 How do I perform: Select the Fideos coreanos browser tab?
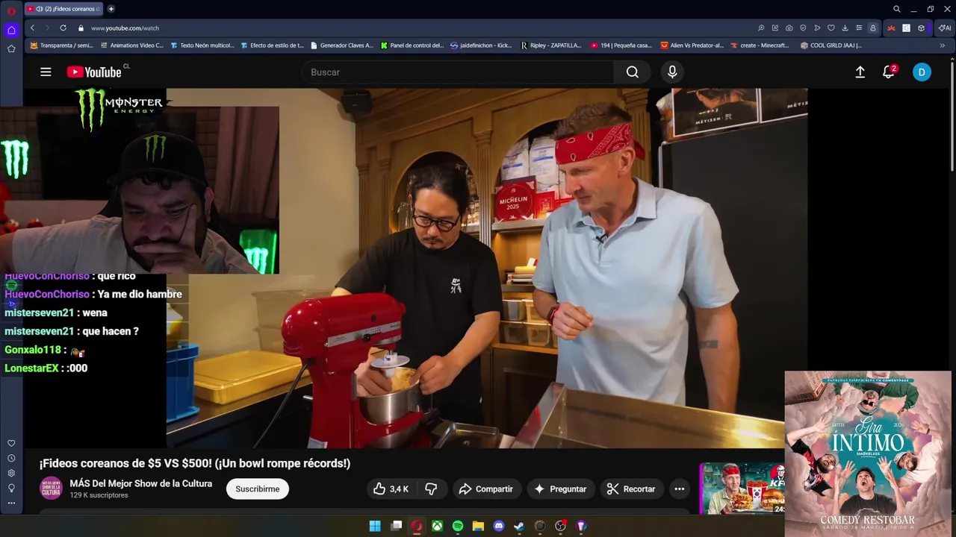pyautogui.click(x=63, y=9)
